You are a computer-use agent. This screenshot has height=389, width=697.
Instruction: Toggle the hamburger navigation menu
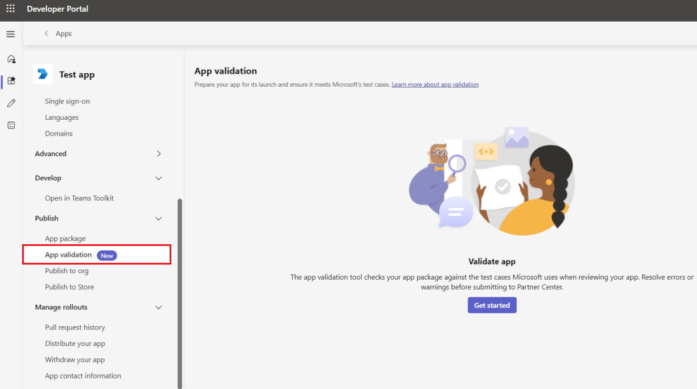point(10,34)
